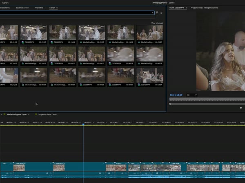The height and width of the screenshot is (183, 245).
Task: Open the Export workspace
Action: 5,3
